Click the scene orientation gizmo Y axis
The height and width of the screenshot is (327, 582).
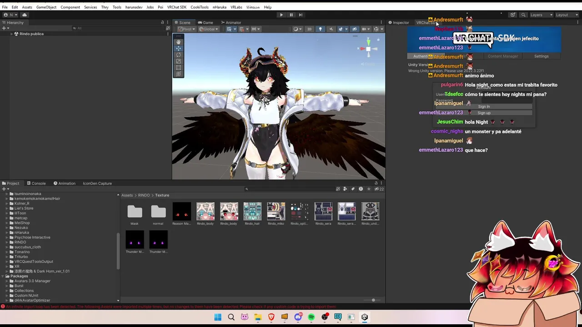point(368,41)
